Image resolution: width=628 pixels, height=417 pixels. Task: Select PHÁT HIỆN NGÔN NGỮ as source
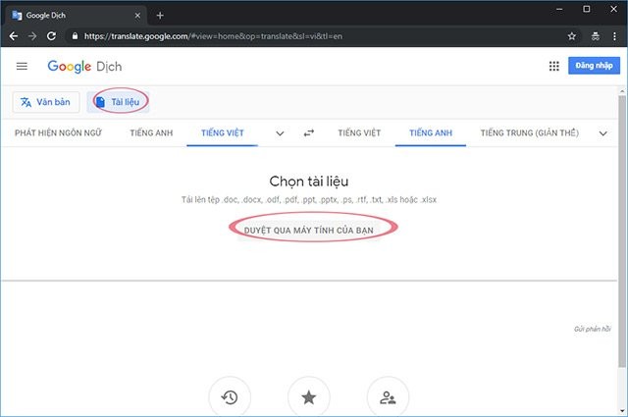(56, 133)
